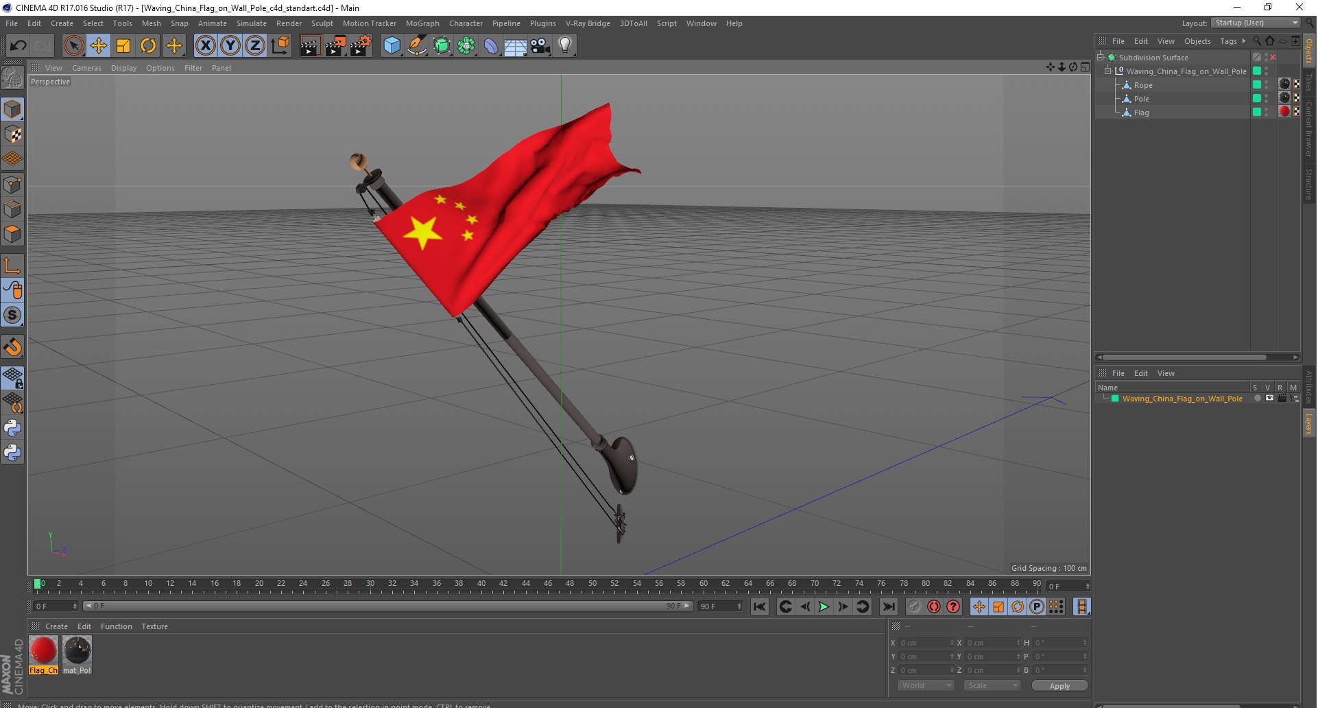Click the Apply button
1318x708 pixels.
1059,685
